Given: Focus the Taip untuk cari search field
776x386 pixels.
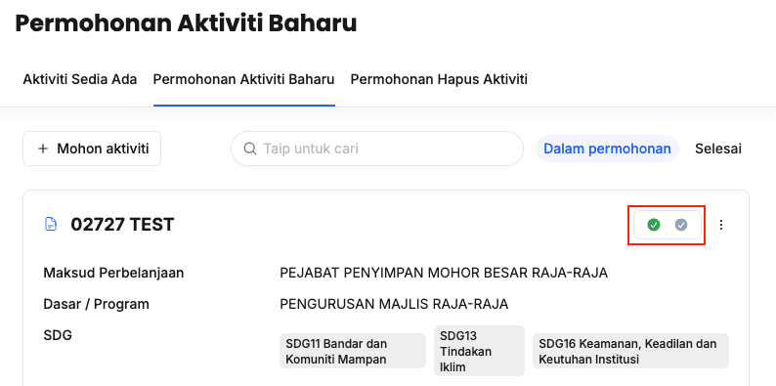Looking at the screenshot, I should [x=377, y=149].
